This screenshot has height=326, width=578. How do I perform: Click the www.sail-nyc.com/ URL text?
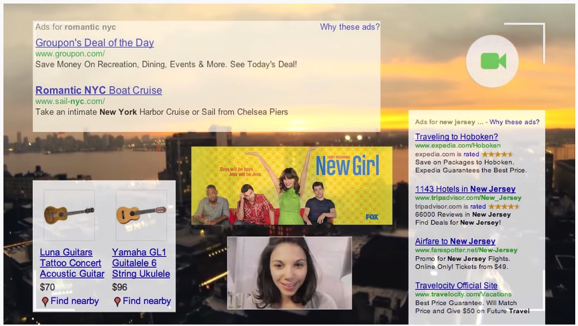coord(70,101)
